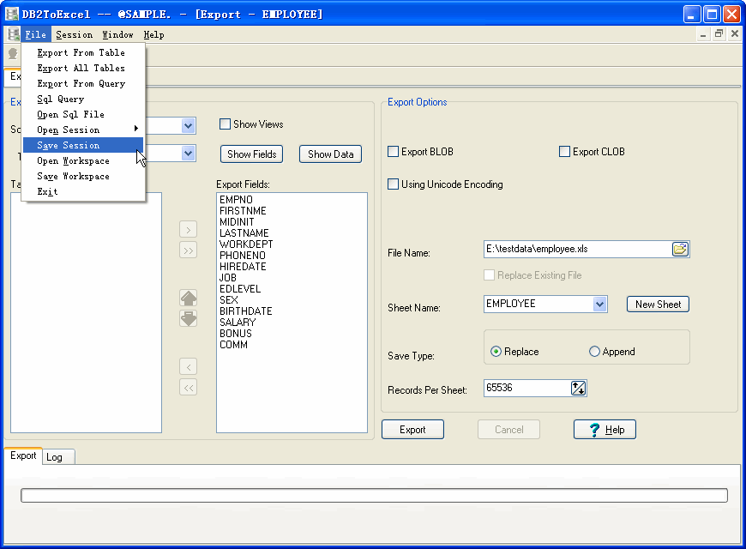This screenshot has height=549, width=746.
Task: Open the upper combo box arrow beside Show Views
Action: (189, 126)
